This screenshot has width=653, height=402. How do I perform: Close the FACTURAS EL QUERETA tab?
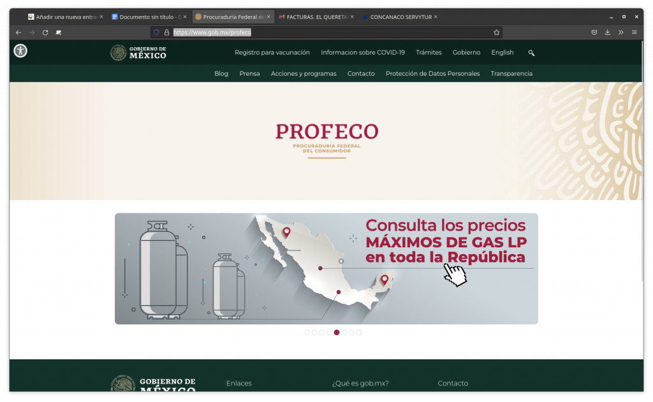pos(352,17)
